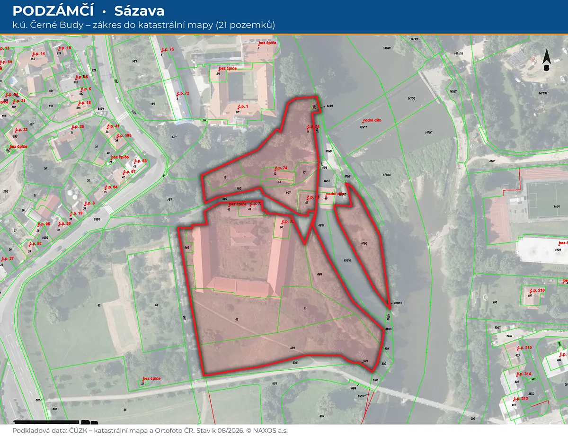The width and height of the screenshot is (568, 437).
Task: Select house number label 'č.p. 15'
Action: (x=64, y=48)
